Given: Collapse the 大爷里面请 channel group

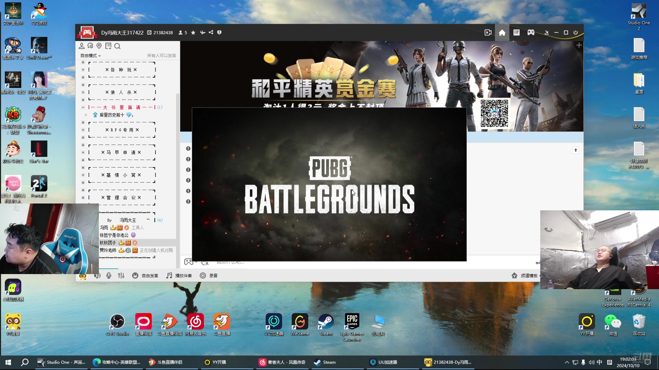Looking at the screenshot, I should (83, 108).
